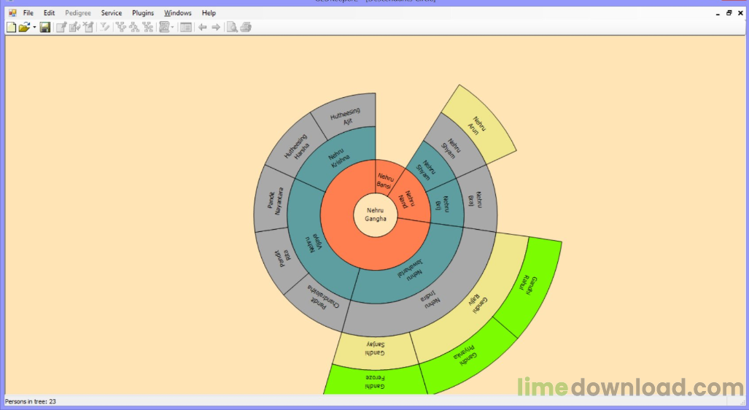Expand the pedigree scroll dropdown arrow
749x410 pixels.
(x=172, y=27)
